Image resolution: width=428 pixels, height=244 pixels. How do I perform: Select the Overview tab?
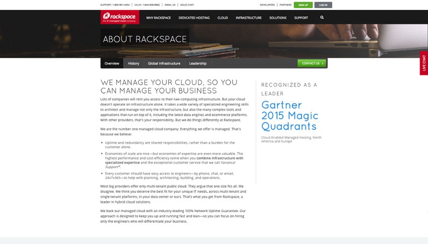[112, 63]
